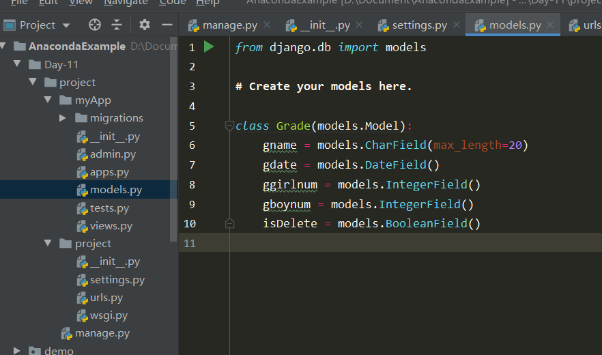This screenshot has width=602, height=355.
Task: Close the __init__.py tab
Action: [x=359, y=25]
